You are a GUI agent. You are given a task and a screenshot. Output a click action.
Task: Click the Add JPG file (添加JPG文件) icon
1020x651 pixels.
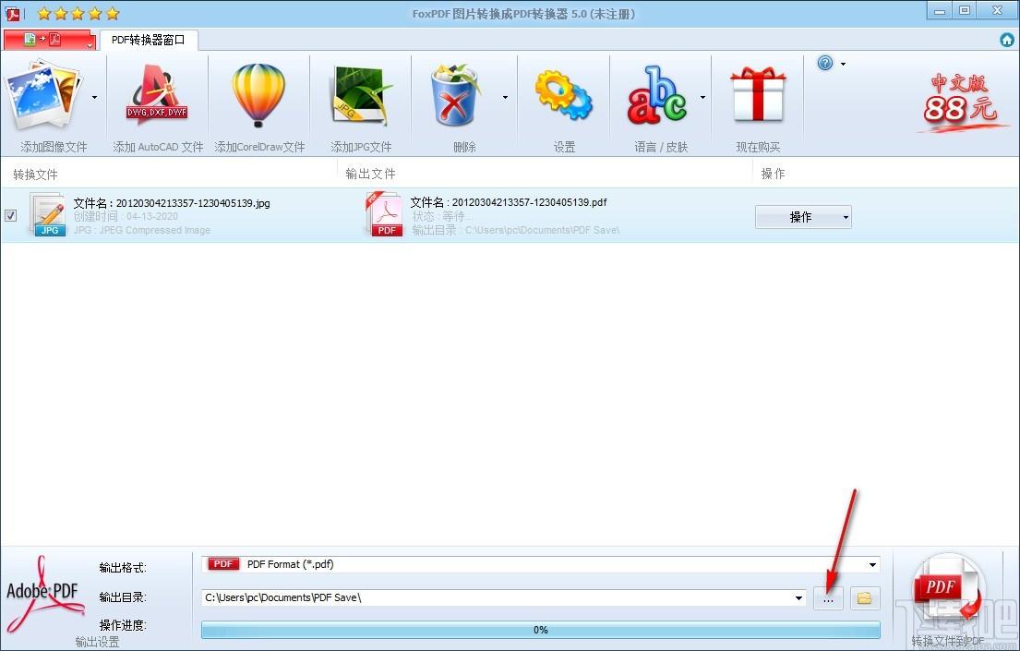tap(360, 96)
